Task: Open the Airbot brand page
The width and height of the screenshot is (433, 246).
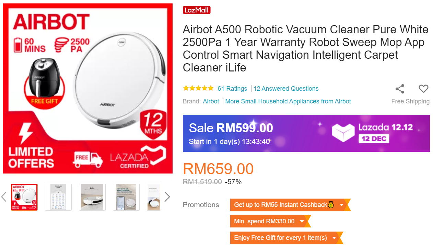Action: [x=211, y=101]
